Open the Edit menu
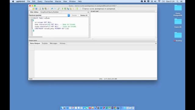 pyautogui.click(x=34, y=1)
